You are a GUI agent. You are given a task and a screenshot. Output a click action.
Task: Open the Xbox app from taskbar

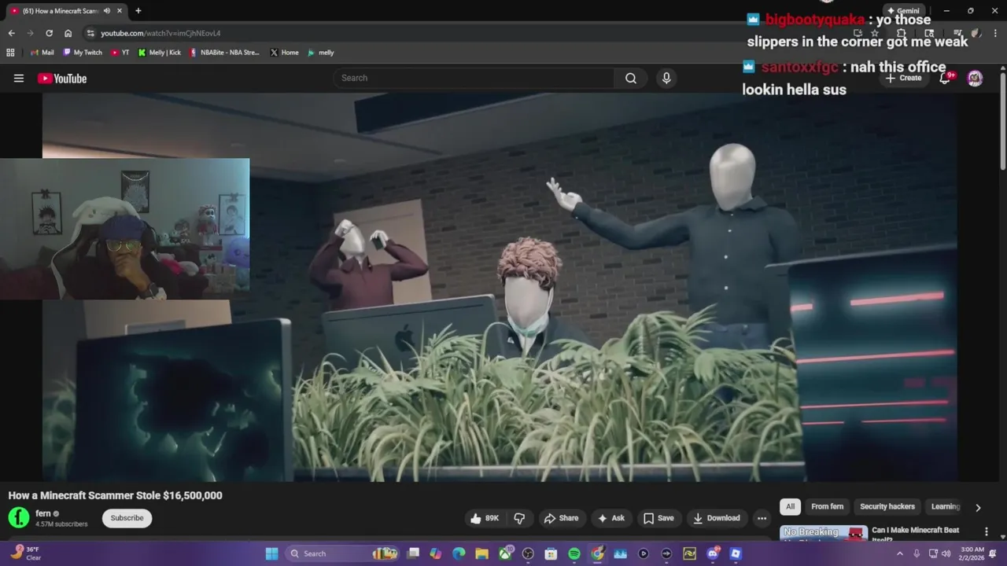tap(505, 553)
